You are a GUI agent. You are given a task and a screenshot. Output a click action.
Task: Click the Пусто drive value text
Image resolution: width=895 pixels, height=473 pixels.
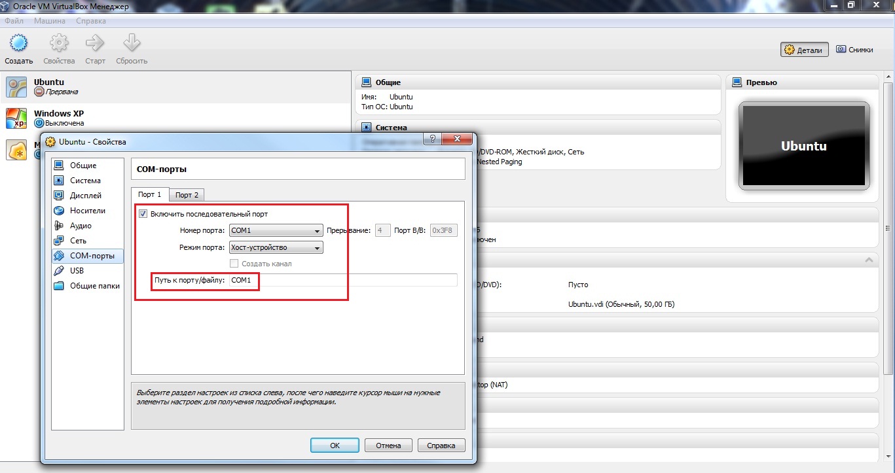coord(578,285)
